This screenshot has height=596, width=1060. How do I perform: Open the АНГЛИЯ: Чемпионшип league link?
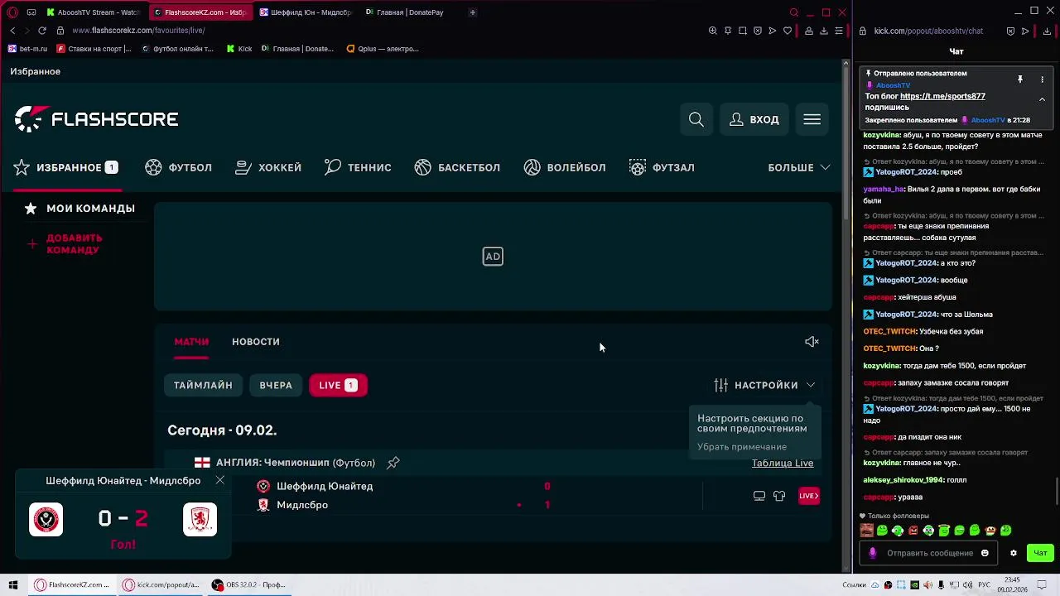click(296, 463)
